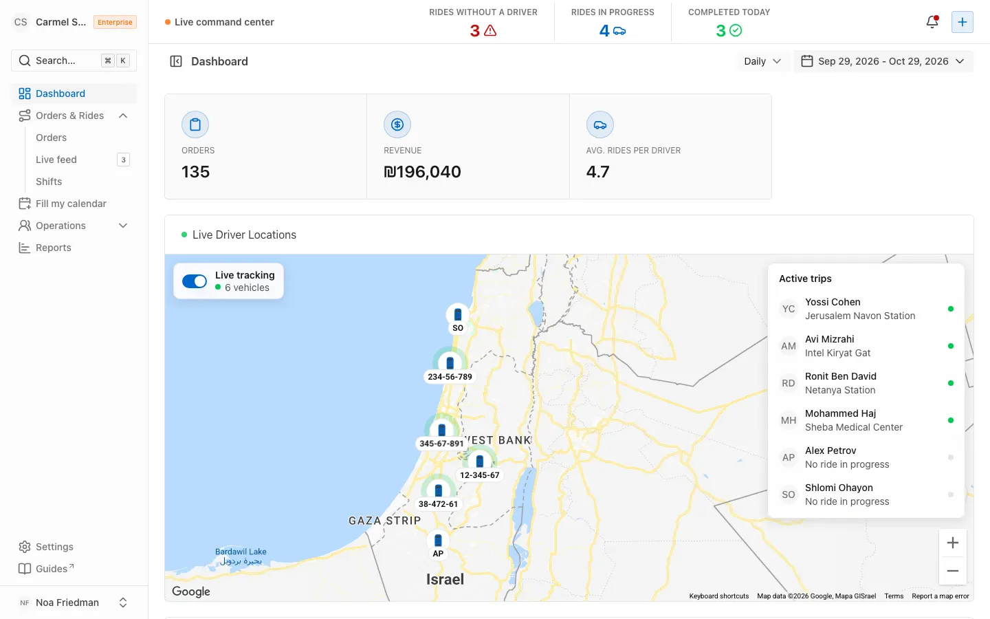Image resolution: width=990 pixels, height=619 pixels.
Task: Zoom out on the map
Action: [953, 571]
